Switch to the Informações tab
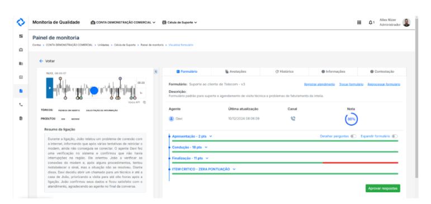The width and height of the screenshot is (431, 204). pyautogui.click(x=333, y=72)
